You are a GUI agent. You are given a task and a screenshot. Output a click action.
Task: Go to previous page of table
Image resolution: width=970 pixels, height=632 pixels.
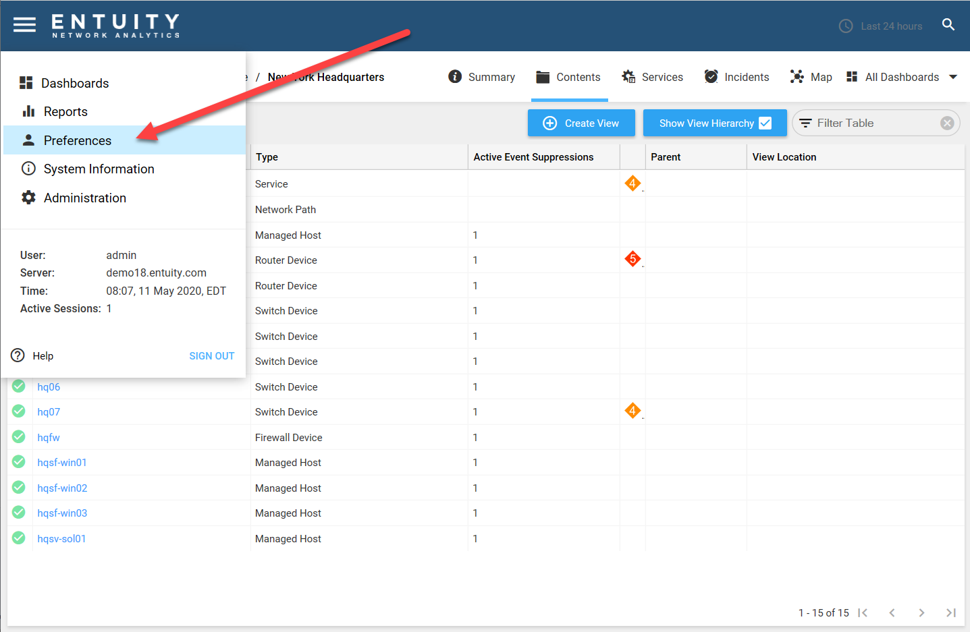tap(892, 612)
